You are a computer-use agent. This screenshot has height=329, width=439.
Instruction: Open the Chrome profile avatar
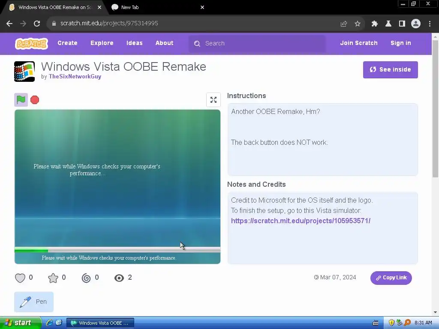coord(416,24)
